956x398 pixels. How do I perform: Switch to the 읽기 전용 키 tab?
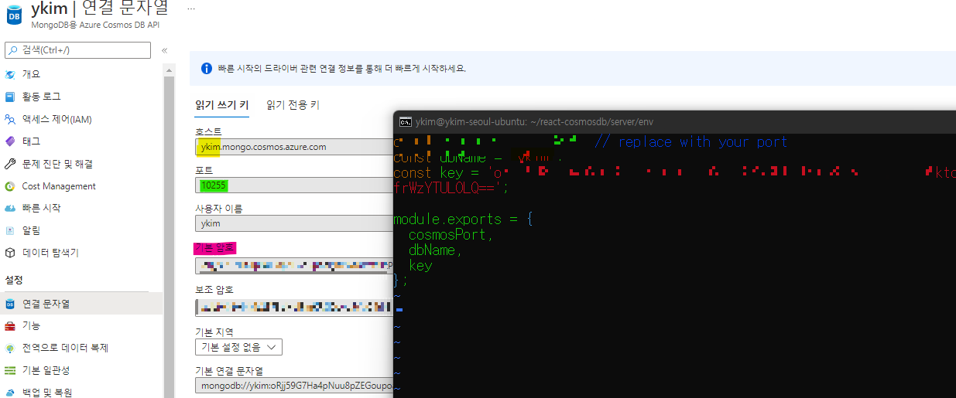point(293,104)
